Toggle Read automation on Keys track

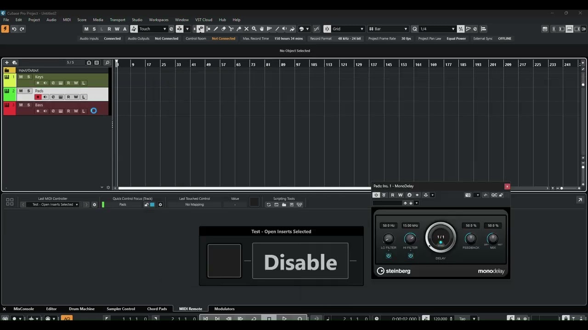point(68,83)
